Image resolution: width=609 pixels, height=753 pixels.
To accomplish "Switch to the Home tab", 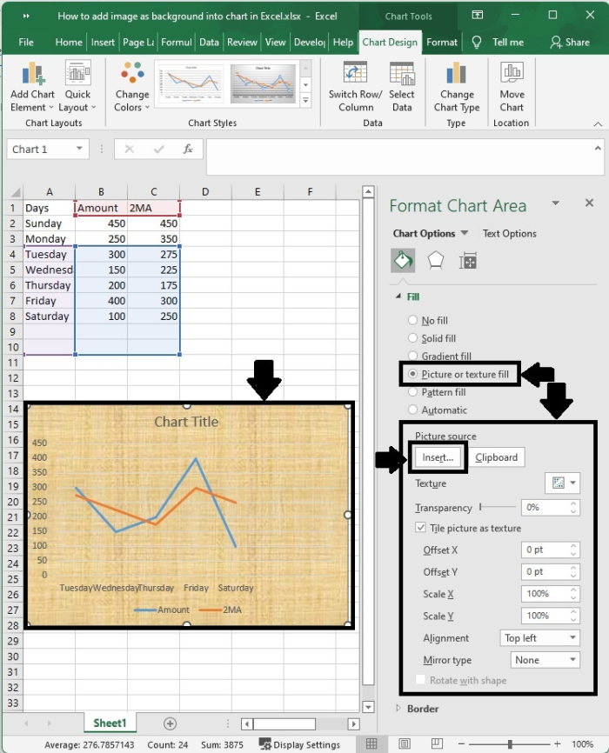I will click(69, 43).
